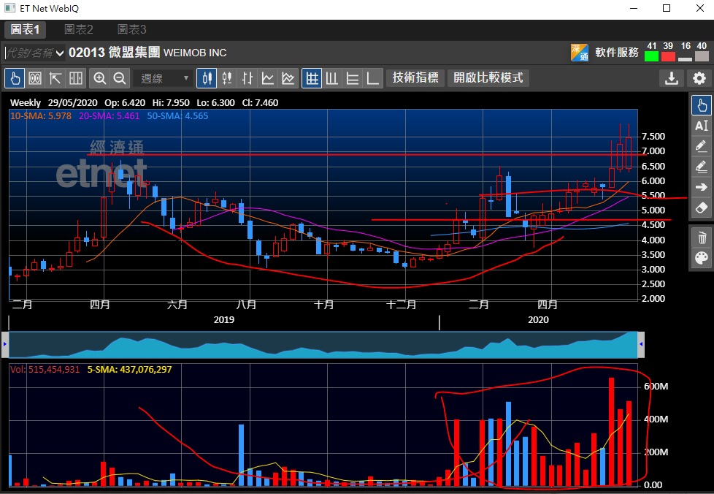The image size is (714, 494).
Task: Click the stock code/name input field
Action: click(x=29, y=53)
